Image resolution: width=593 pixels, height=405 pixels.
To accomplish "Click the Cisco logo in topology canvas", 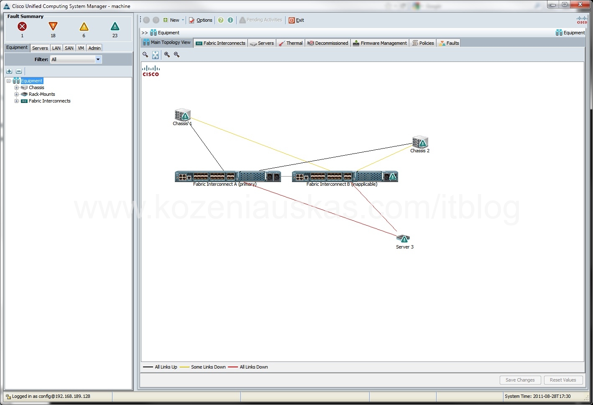I will pyautogui.click(x=151, y=71).
